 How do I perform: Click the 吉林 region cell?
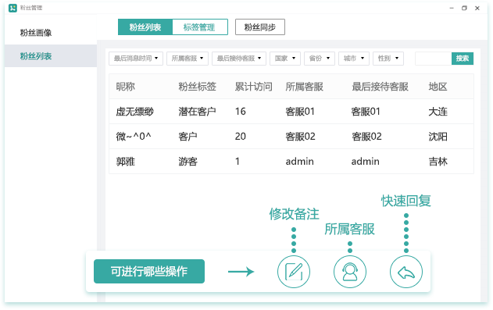pyautogui.click(x=438, y=162)
